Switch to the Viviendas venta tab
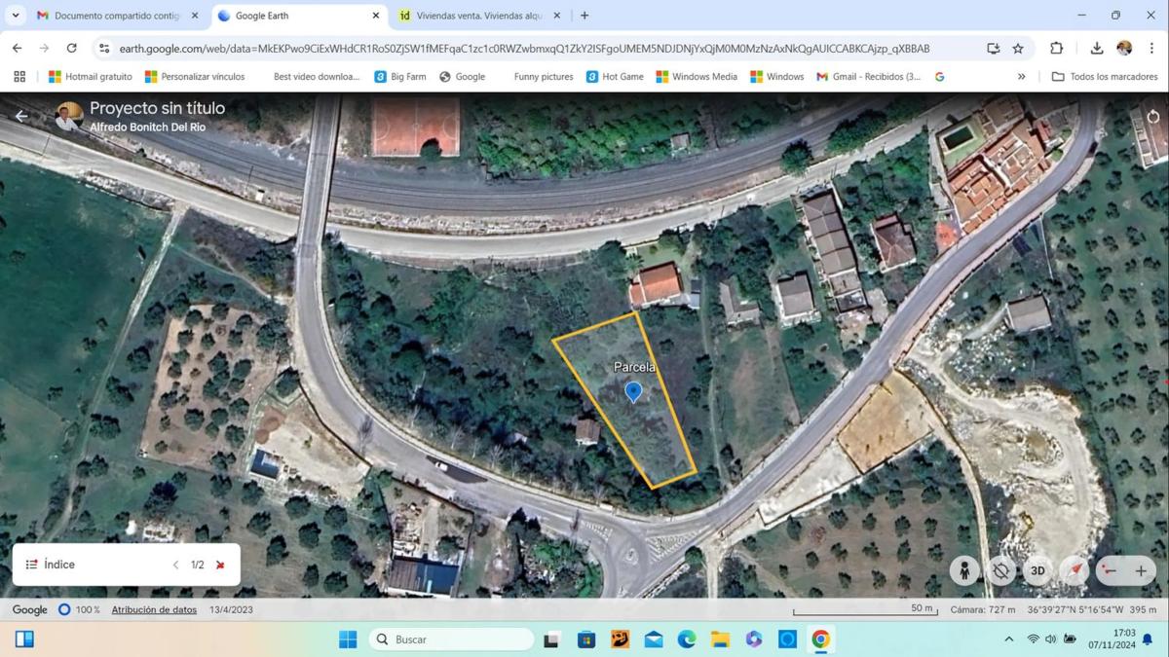Screen dimensions: 1169x657 pyautogui.click(x=481, y=16)
